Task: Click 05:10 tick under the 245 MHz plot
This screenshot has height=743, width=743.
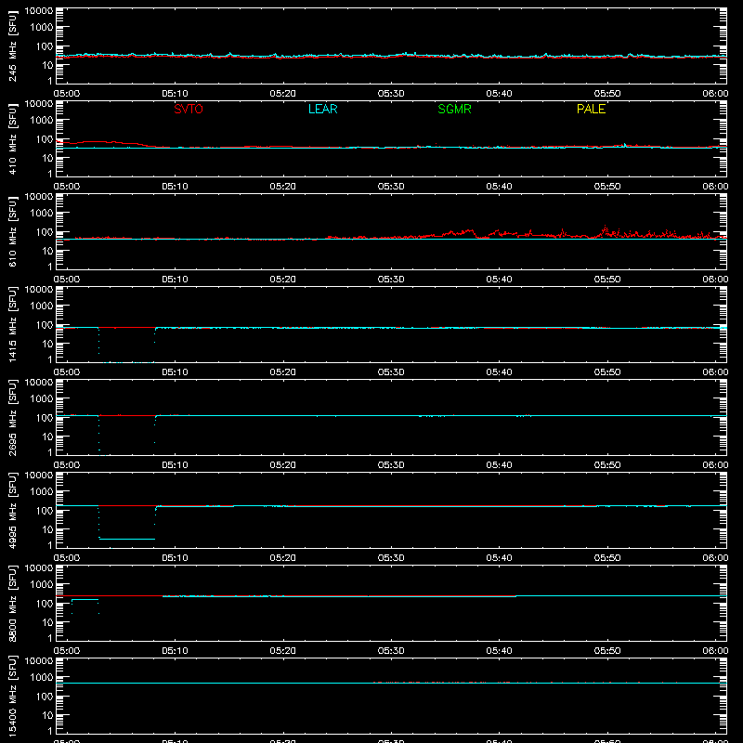Action: [175, 94]
